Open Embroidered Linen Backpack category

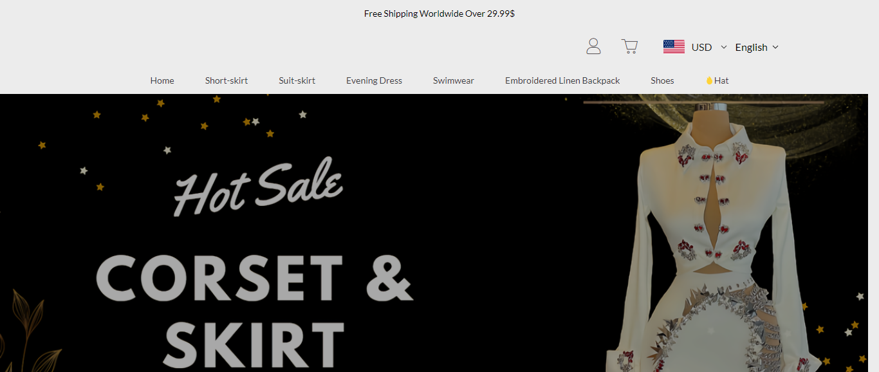[x=562, y=80]
